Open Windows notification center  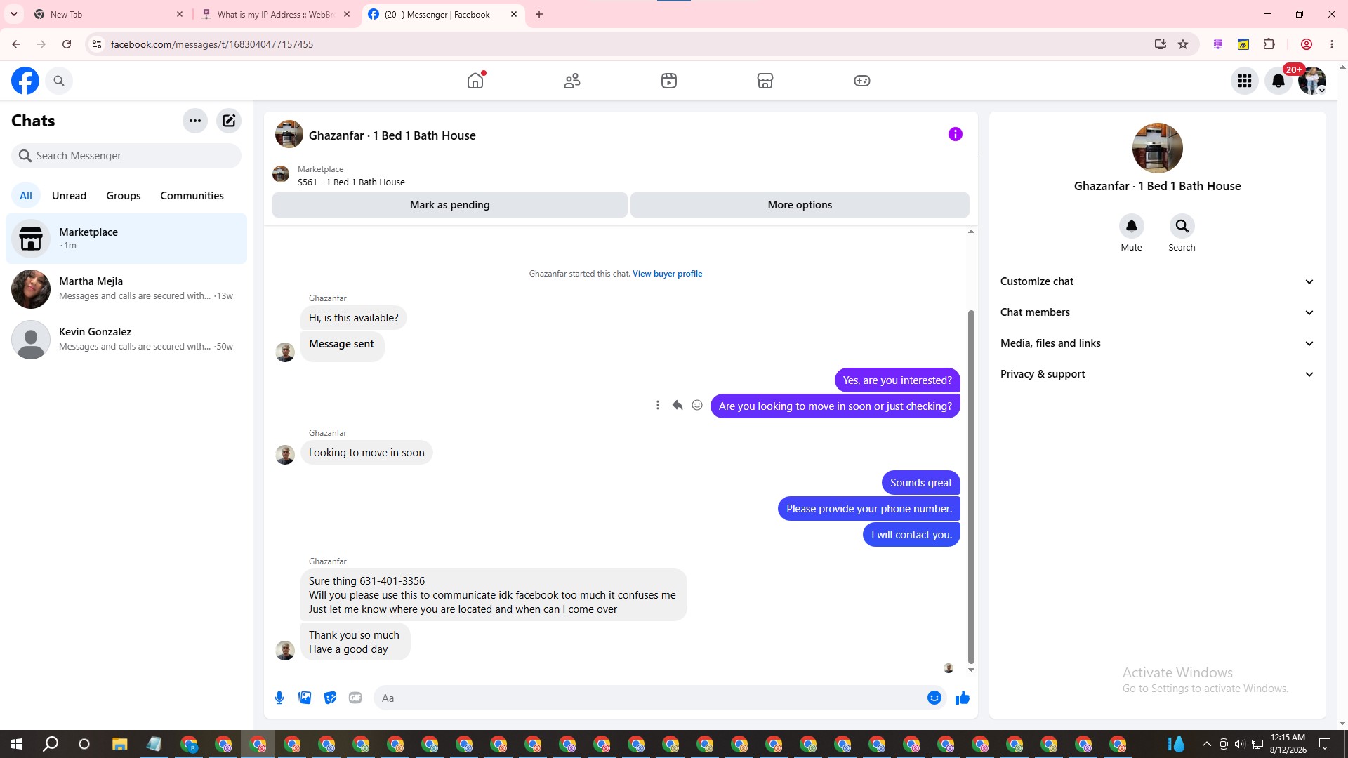(1325, 744)
